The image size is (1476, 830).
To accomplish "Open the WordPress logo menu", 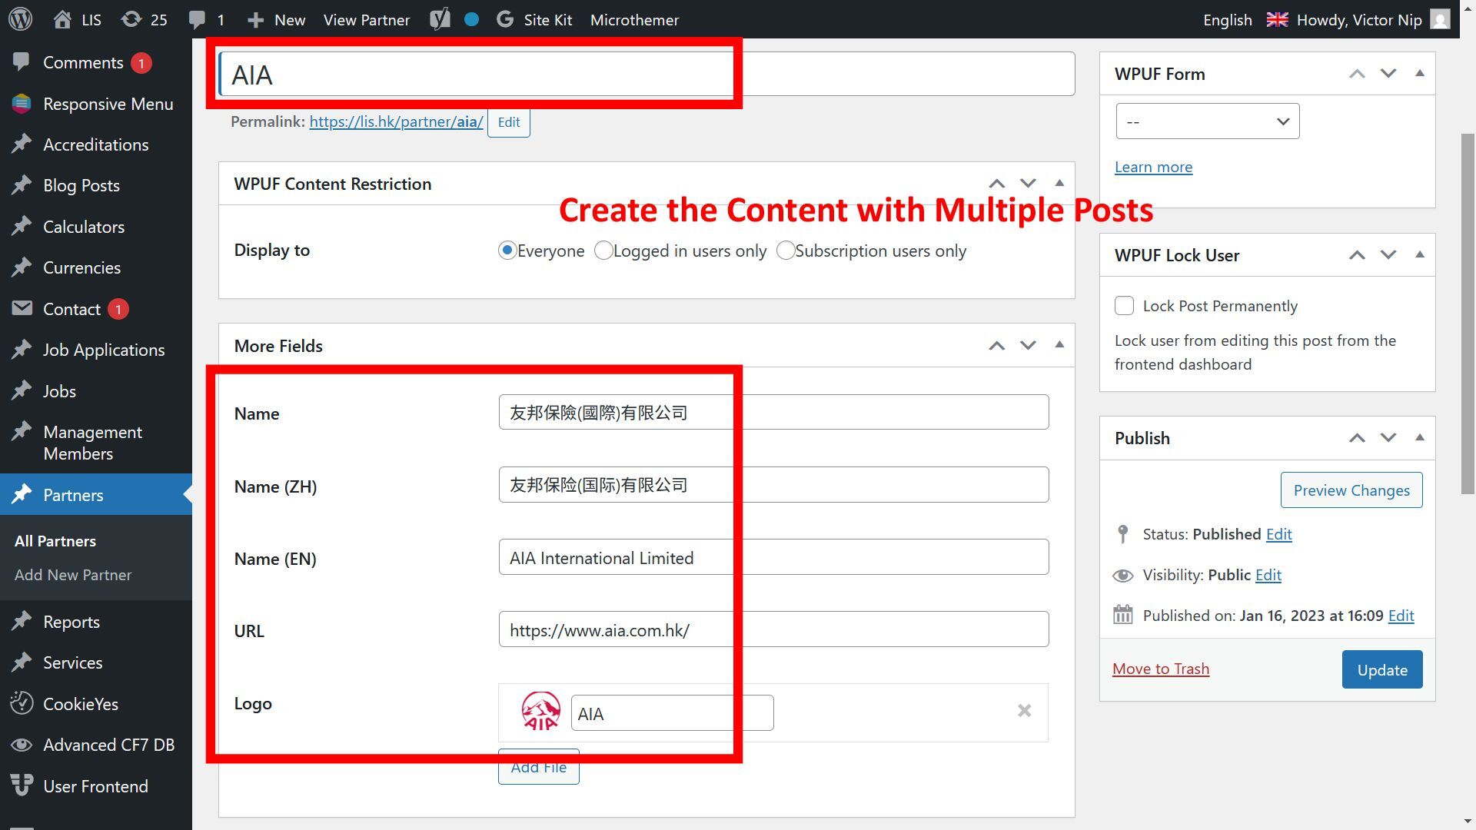I will [21, 19].
